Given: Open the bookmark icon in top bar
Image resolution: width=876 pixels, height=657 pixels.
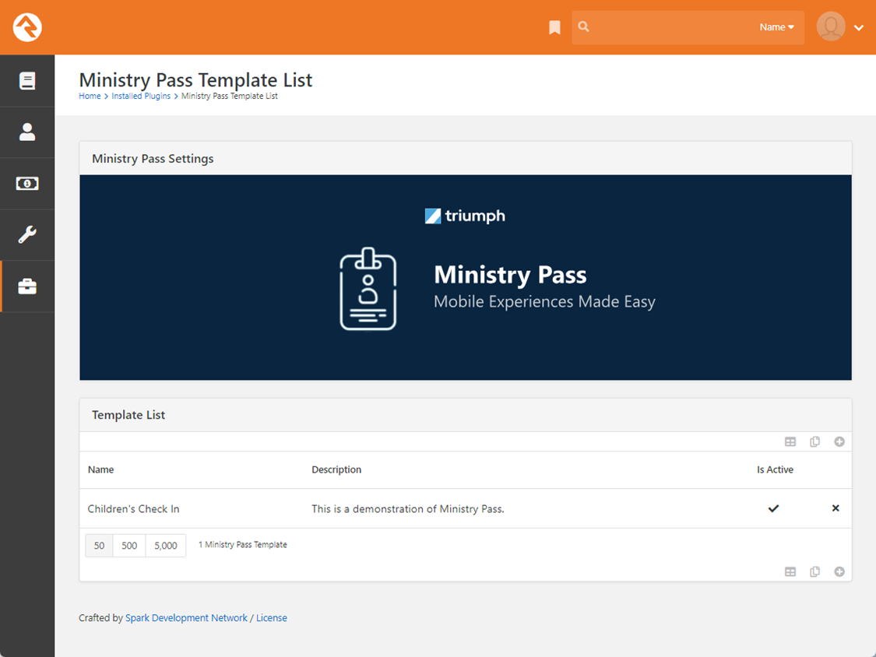Looking at the screenshot, I should click(554, 27).
